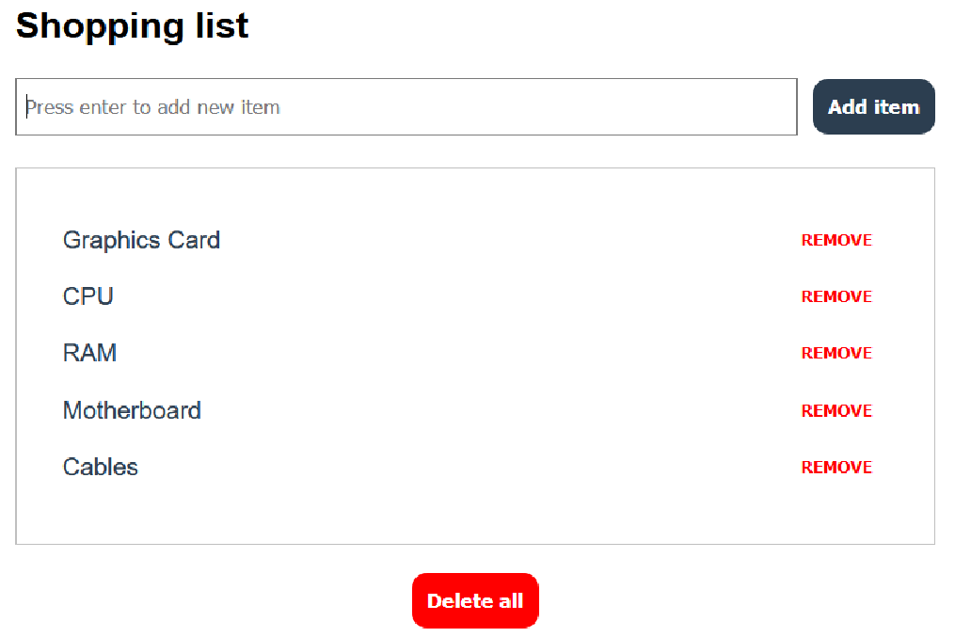The width and height of the screenshot is (955, 637).
Task: Click the Delete all button
Action: (x=475, y=600)
